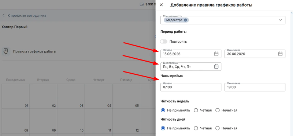Select calendar day cell 08
293x136 pixels.
tap(16, 121)
